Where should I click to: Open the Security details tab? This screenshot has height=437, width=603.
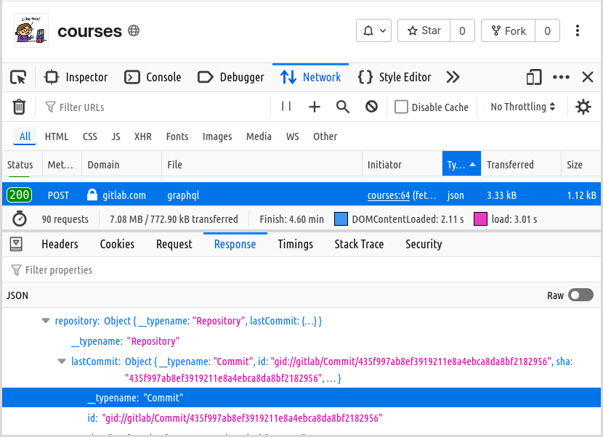point(424,244)
